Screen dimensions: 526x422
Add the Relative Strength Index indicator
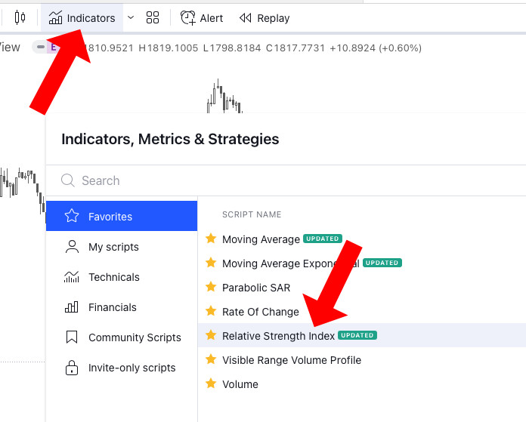278,336
